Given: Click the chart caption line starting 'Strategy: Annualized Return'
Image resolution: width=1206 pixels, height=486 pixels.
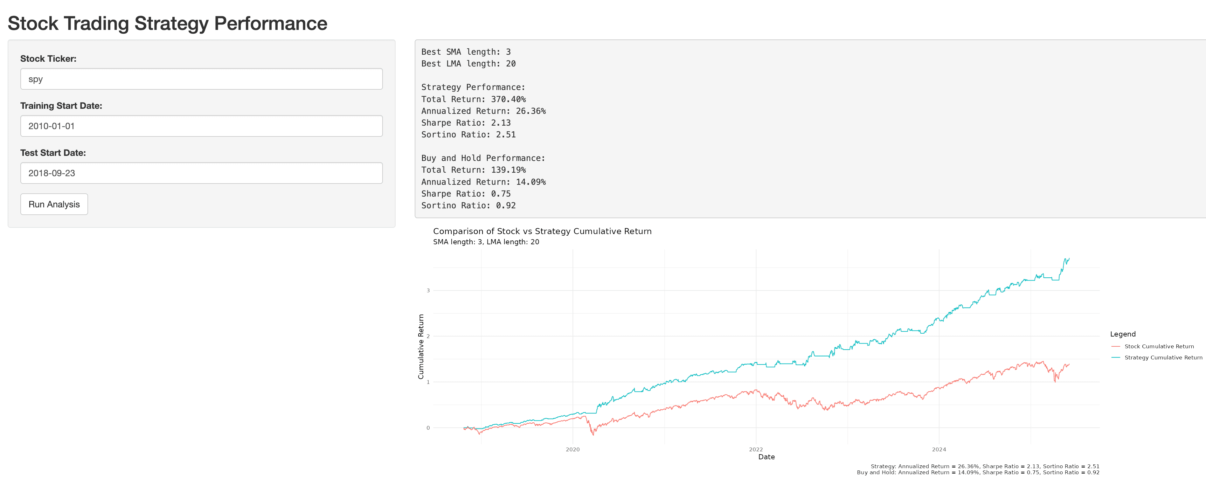Looking at the screenshot, I should pos(985,466).
